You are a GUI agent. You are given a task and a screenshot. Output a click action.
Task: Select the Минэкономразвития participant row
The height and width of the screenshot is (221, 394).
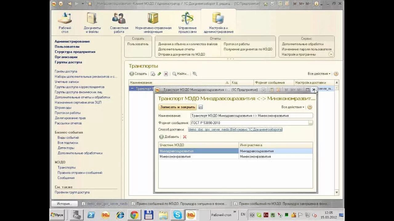pyautogui.click(x=235, y=157)
